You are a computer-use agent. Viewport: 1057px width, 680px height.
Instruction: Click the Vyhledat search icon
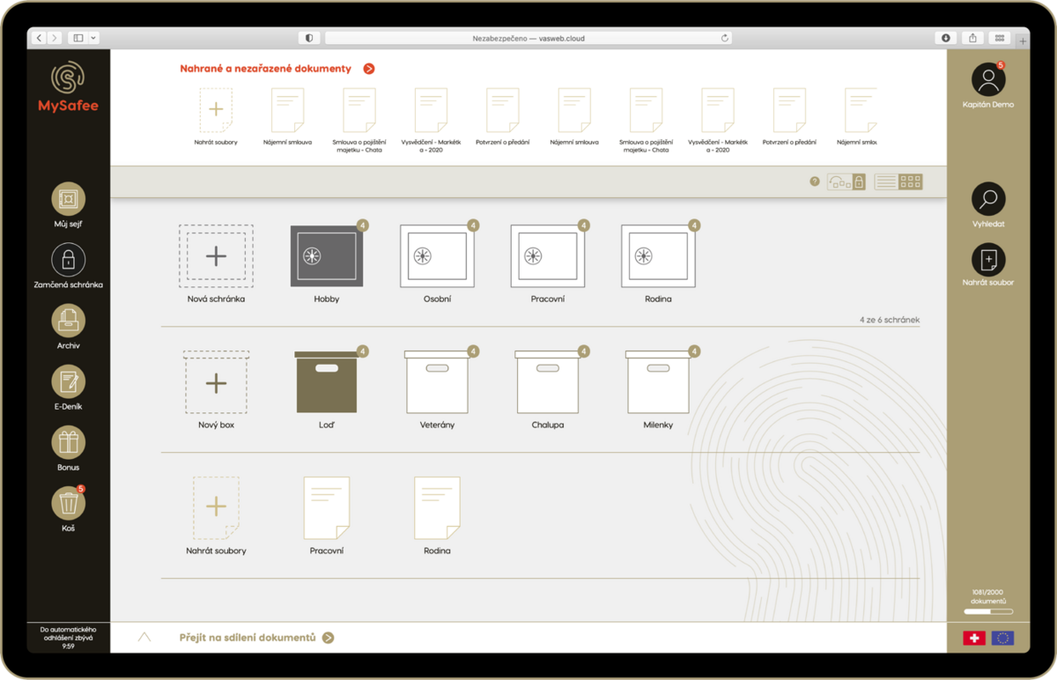(988, 199)
